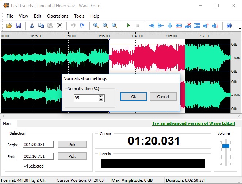Click the blue Help question mark icon

(229, 26)
